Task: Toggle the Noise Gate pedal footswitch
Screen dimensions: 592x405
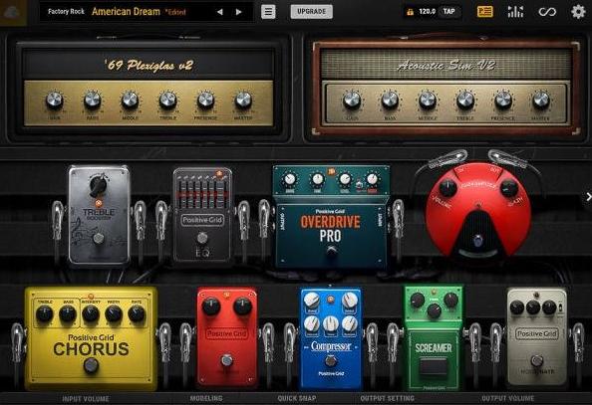Action: coord(537,360)
